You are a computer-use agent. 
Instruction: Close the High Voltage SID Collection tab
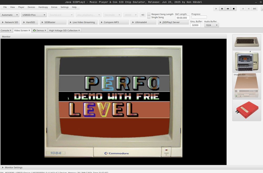79,30
